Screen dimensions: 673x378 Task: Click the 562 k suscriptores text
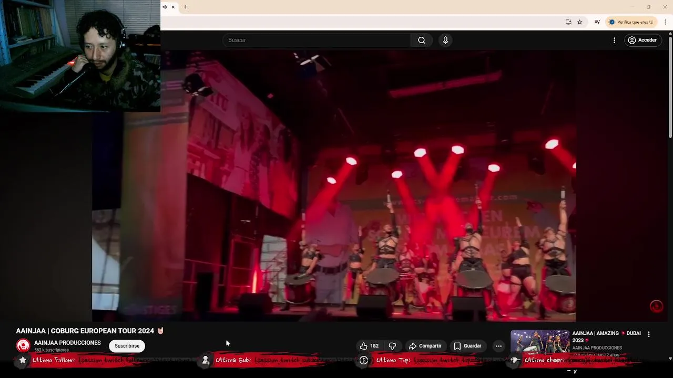[x=52, y=350]
